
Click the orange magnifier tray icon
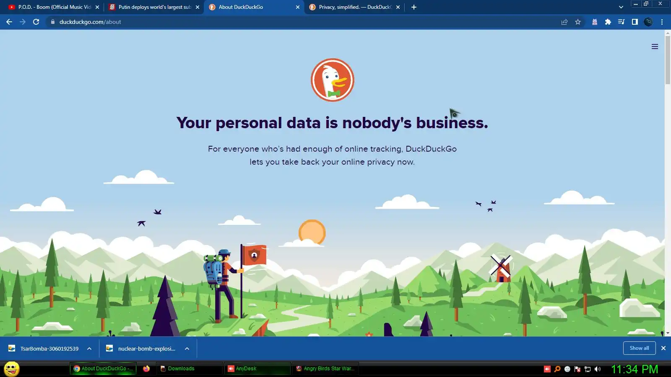(557, 369)
